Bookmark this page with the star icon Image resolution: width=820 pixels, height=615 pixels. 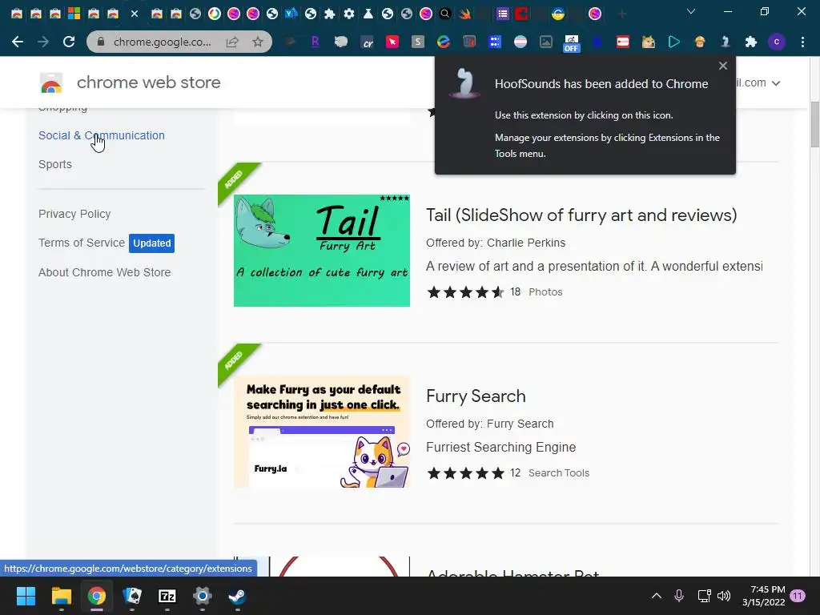coord(258,42)
